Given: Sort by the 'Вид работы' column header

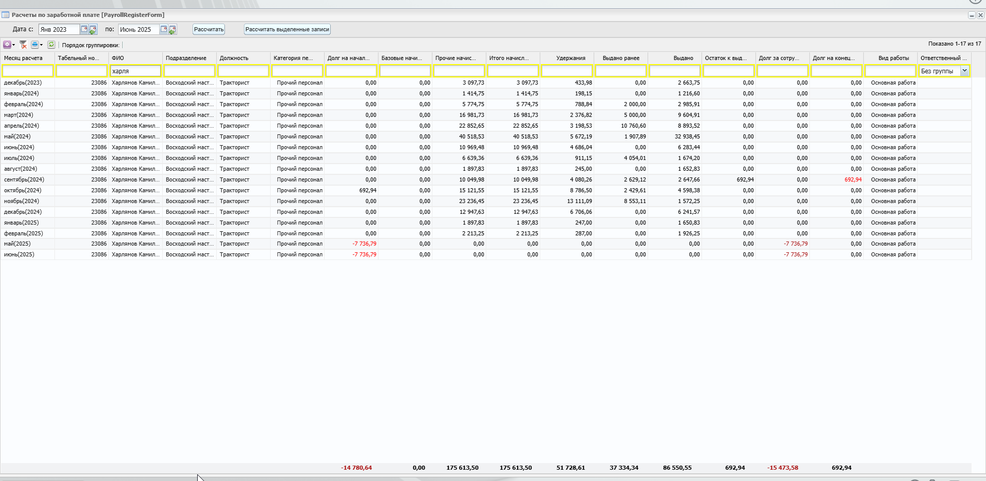Looking at the screenshot, I should pyautogui.click(x=890, y=58).
